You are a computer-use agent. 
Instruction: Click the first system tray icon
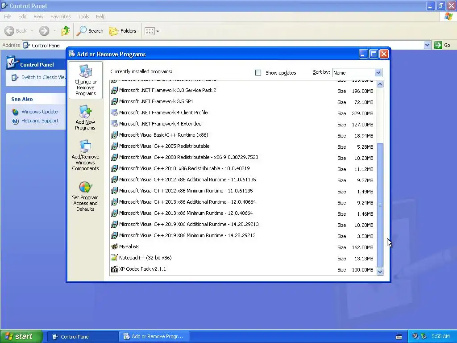(x=415, y=336)
